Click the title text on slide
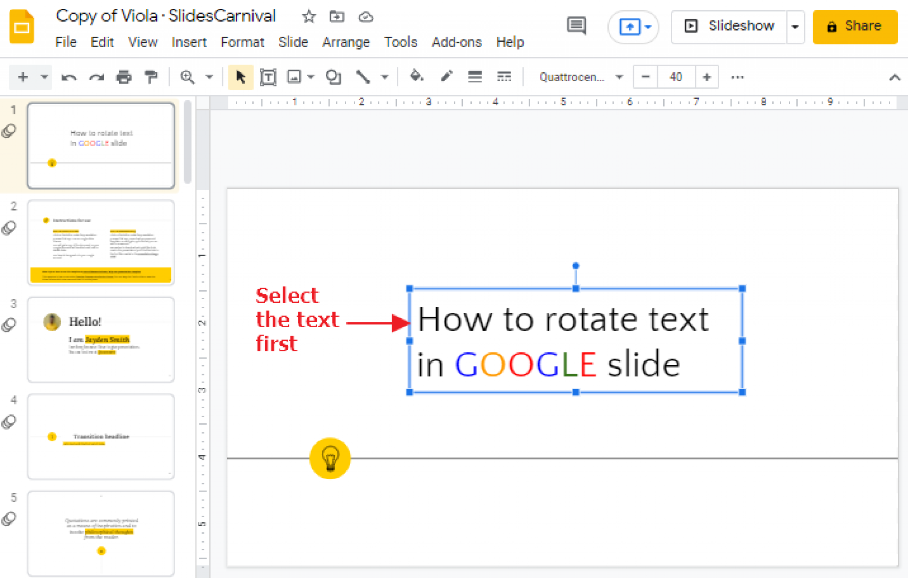 tap(563, 341)
